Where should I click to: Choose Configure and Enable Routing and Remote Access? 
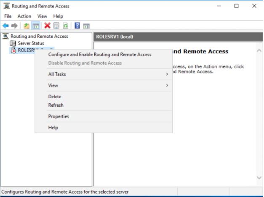point(100,55)
